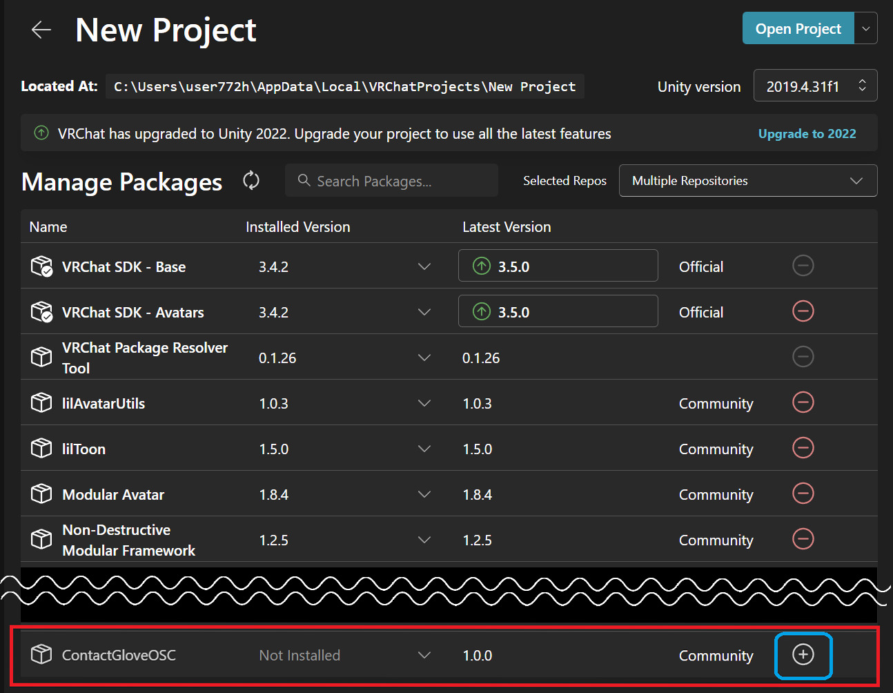
Task: Click the refresh packages icon
Action: (x=251, y=181)
